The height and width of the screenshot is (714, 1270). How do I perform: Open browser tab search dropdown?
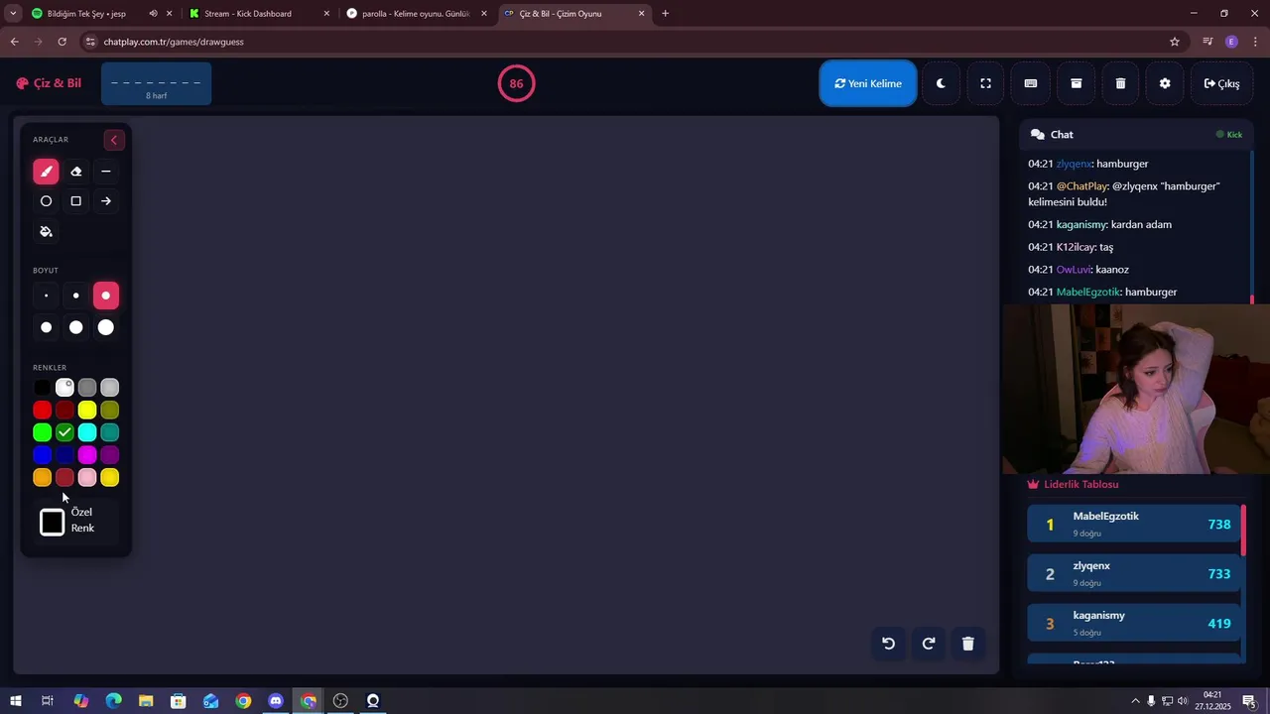(x=13, y=14)
